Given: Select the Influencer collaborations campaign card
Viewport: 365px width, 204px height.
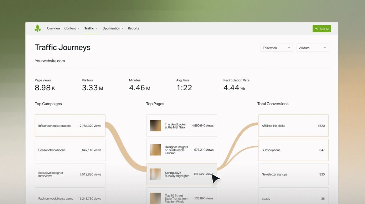Looking at the screenshot, I should pyautogui.click(x=70, y=125).
